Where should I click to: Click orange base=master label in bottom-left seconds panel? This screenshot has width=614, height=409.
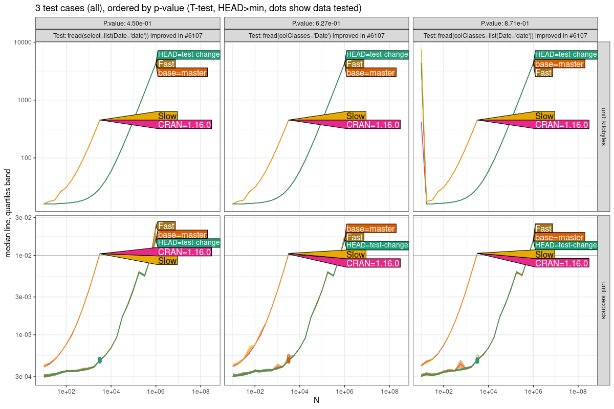(x=182, y=235)
